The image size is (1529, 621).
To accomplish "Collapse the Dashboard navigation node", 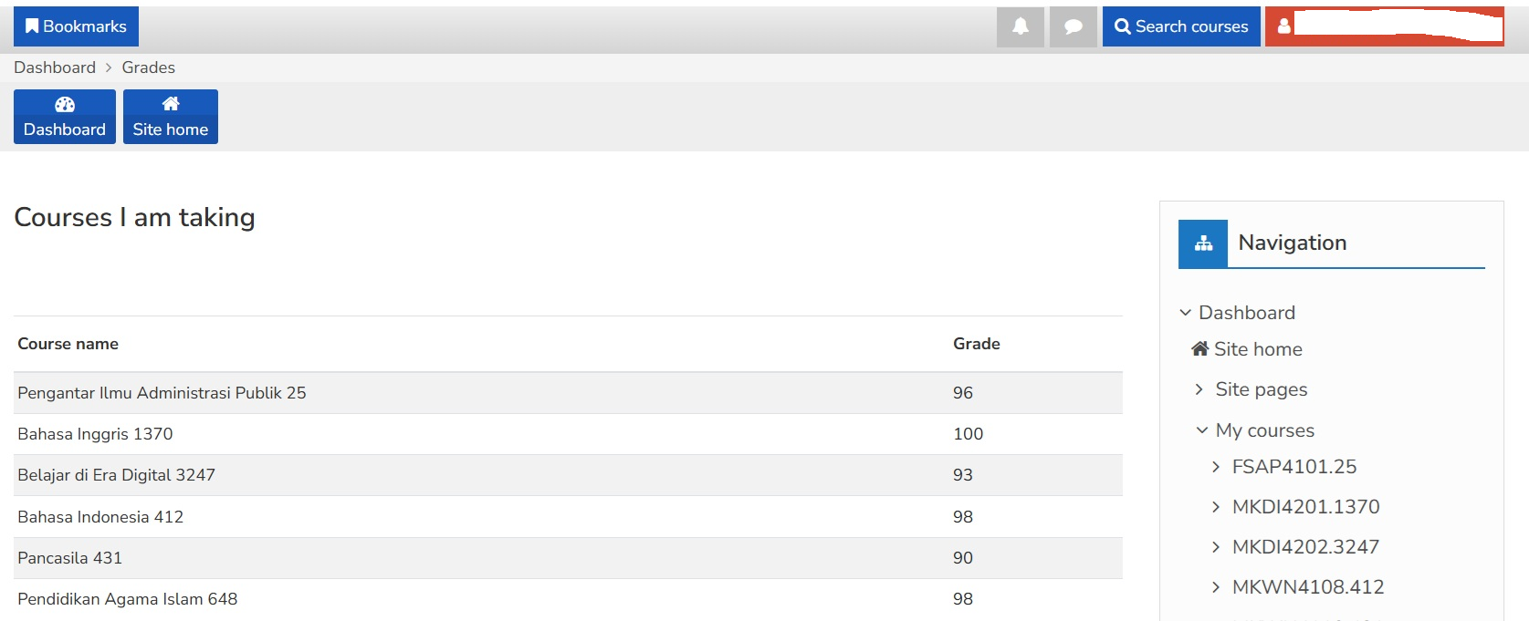I will (1185, 313).
